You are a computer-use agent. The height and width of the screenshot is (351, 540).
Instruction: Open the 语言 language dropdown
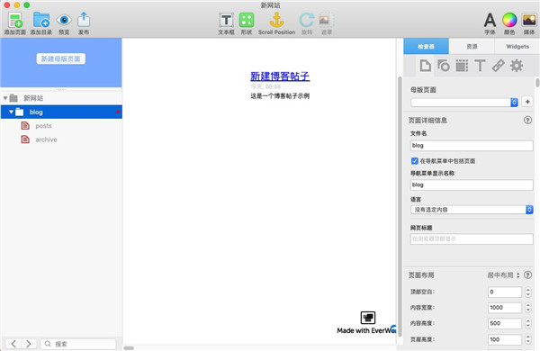coord(472,210)
